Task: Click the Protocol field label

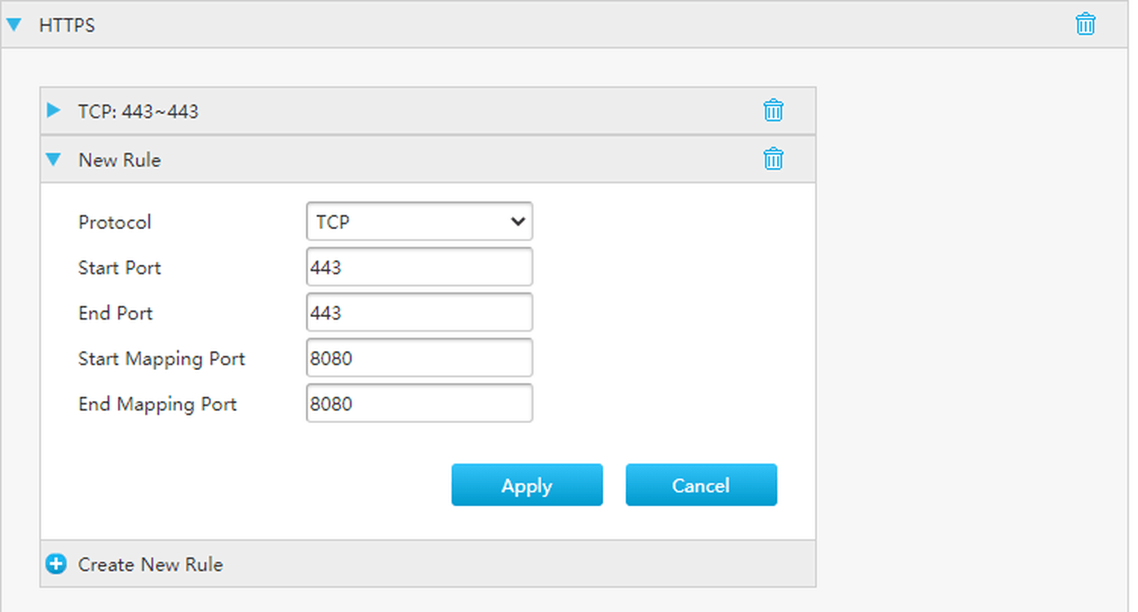Action: [x=114, y=222]
